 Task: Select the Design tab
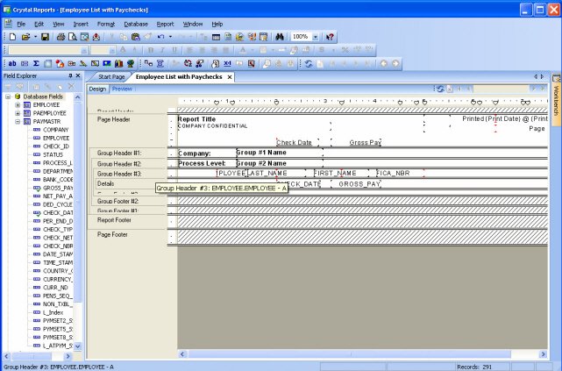tap(97, 89)
